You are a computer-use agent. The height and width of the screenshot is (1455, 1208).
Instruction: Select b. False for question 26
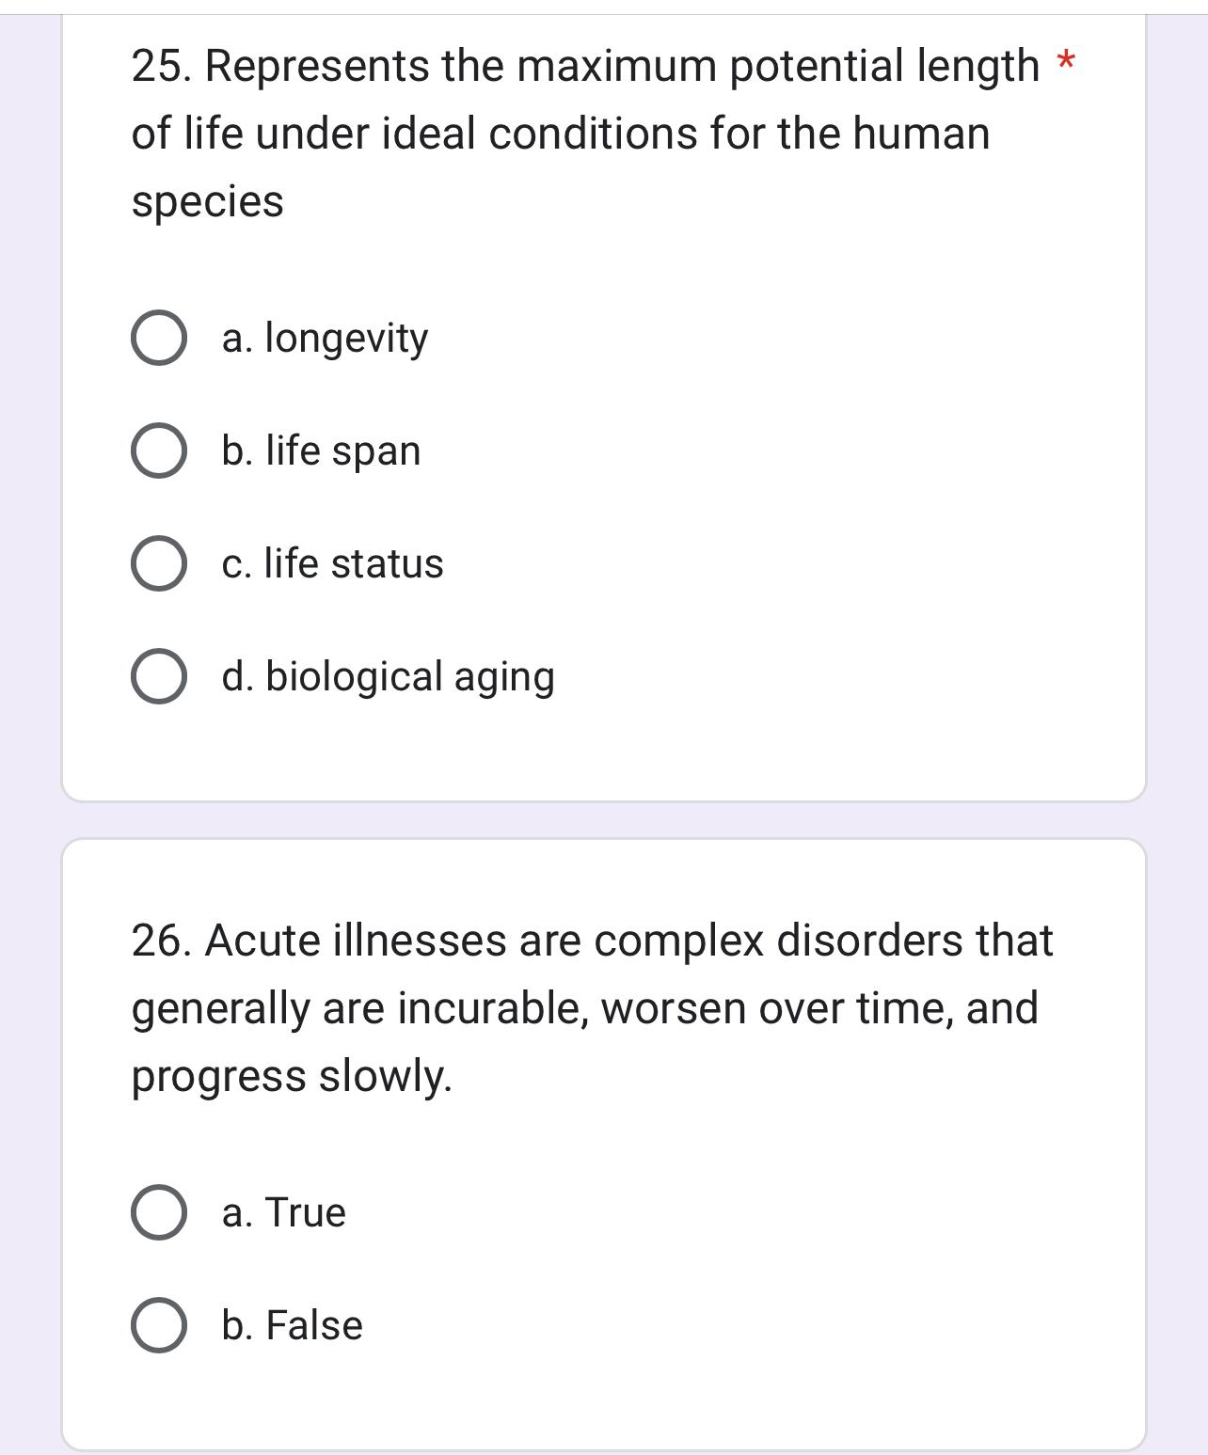[160, 1326]
